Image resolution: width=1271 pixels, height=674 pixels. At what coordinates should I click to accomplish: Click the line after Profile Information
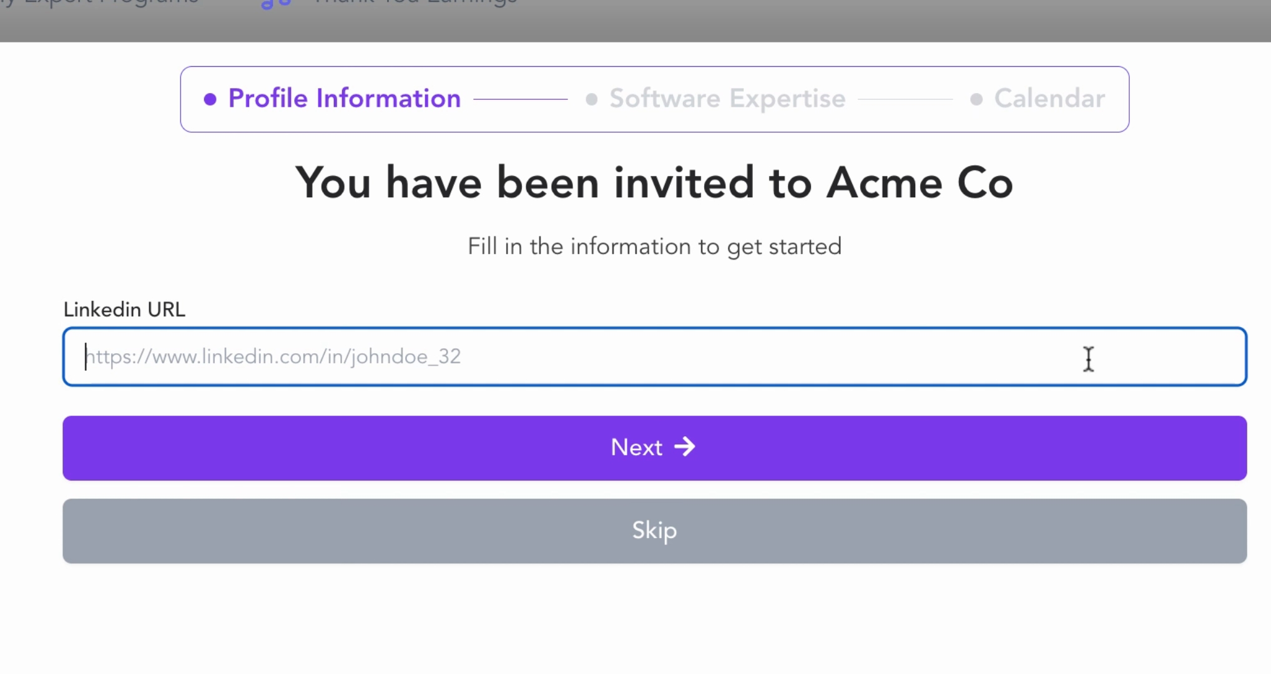pos(520,99)
